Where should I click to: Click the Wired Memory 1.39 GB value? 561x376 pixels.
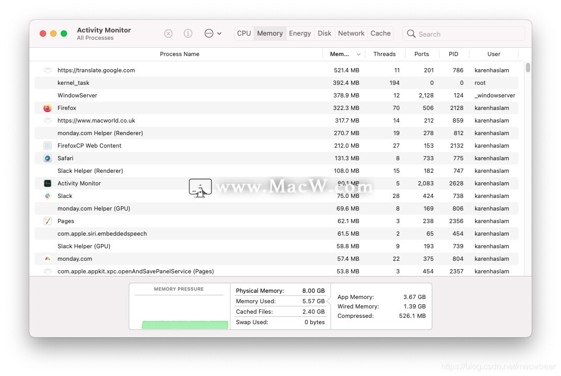click(414, 306)
